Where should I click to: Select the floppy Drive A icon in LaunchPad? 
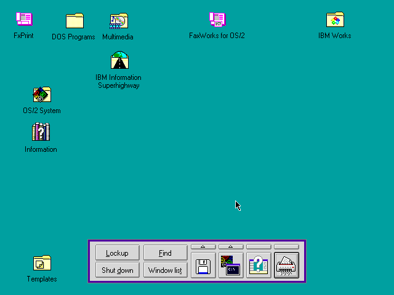pyautogui.click(x=203, y=265)
